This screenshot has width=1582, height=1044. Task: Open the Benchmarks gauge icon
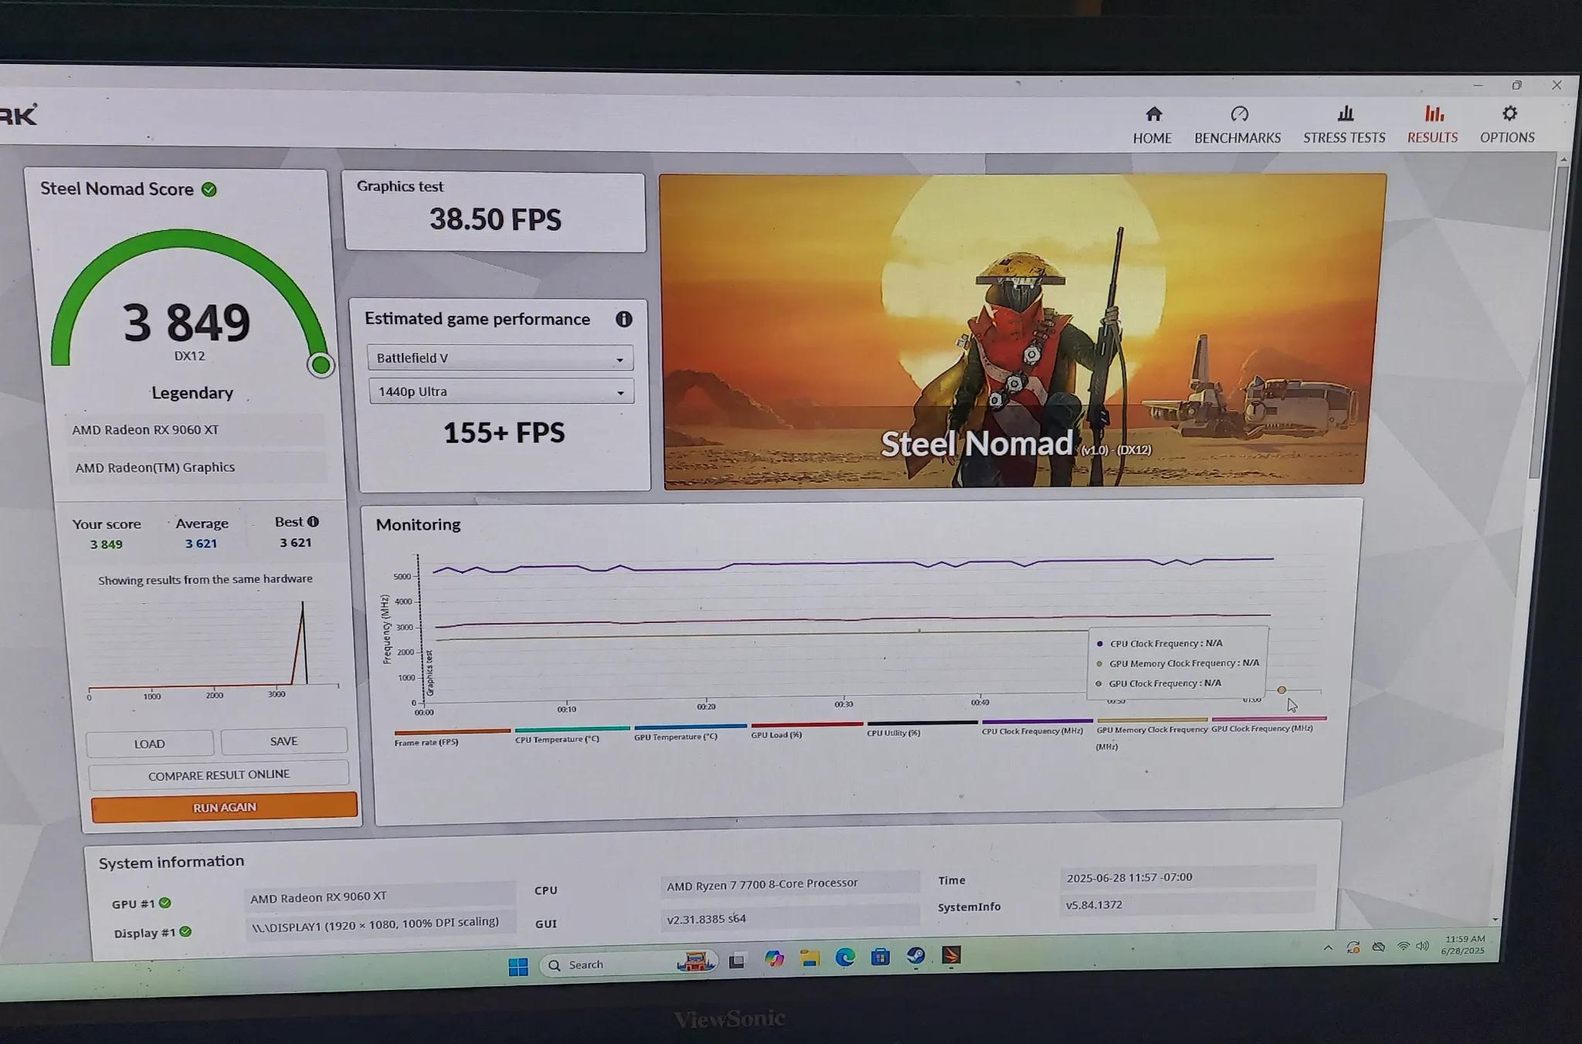click(x=1239, y=114)
